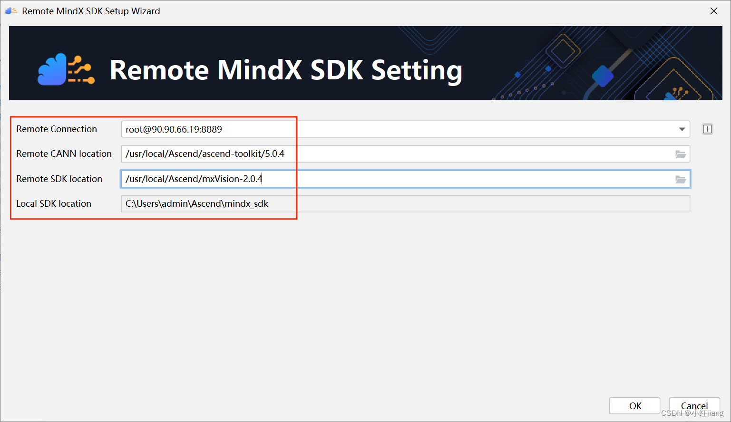Click the Remote CANN location label
Viewport: 731px width, 422px height.
[64, 154]
